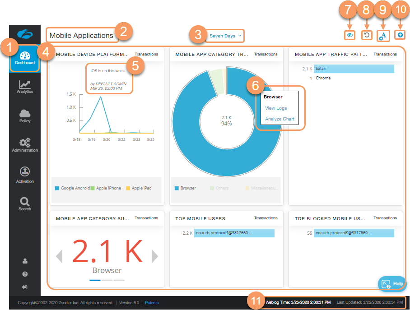The width and height of the screenshot is (410, 310).
Task: Toggle Google Android legend entry
Action: point(72,188)
